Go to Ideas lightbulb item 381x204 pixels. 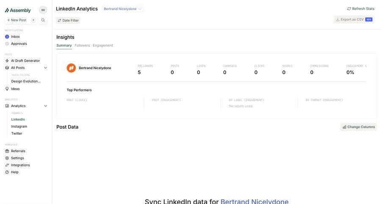pyautogui.click(x=15, y=89)
